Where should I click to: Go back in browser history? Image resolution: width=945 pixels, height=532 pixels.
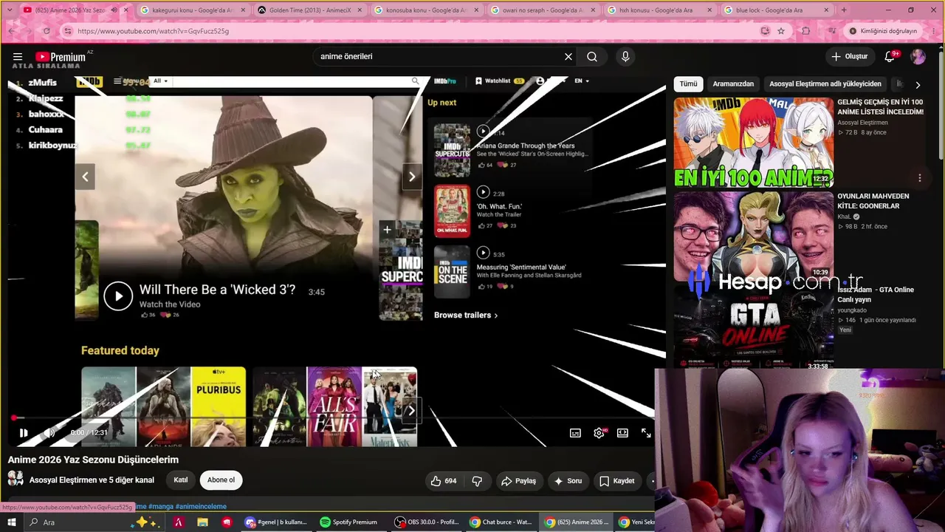[x=10, y=31]
